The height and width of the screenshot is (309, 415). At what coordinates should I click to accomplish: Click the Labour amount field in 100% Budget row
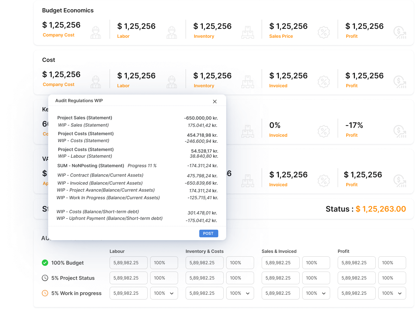(x=128, y=263)
